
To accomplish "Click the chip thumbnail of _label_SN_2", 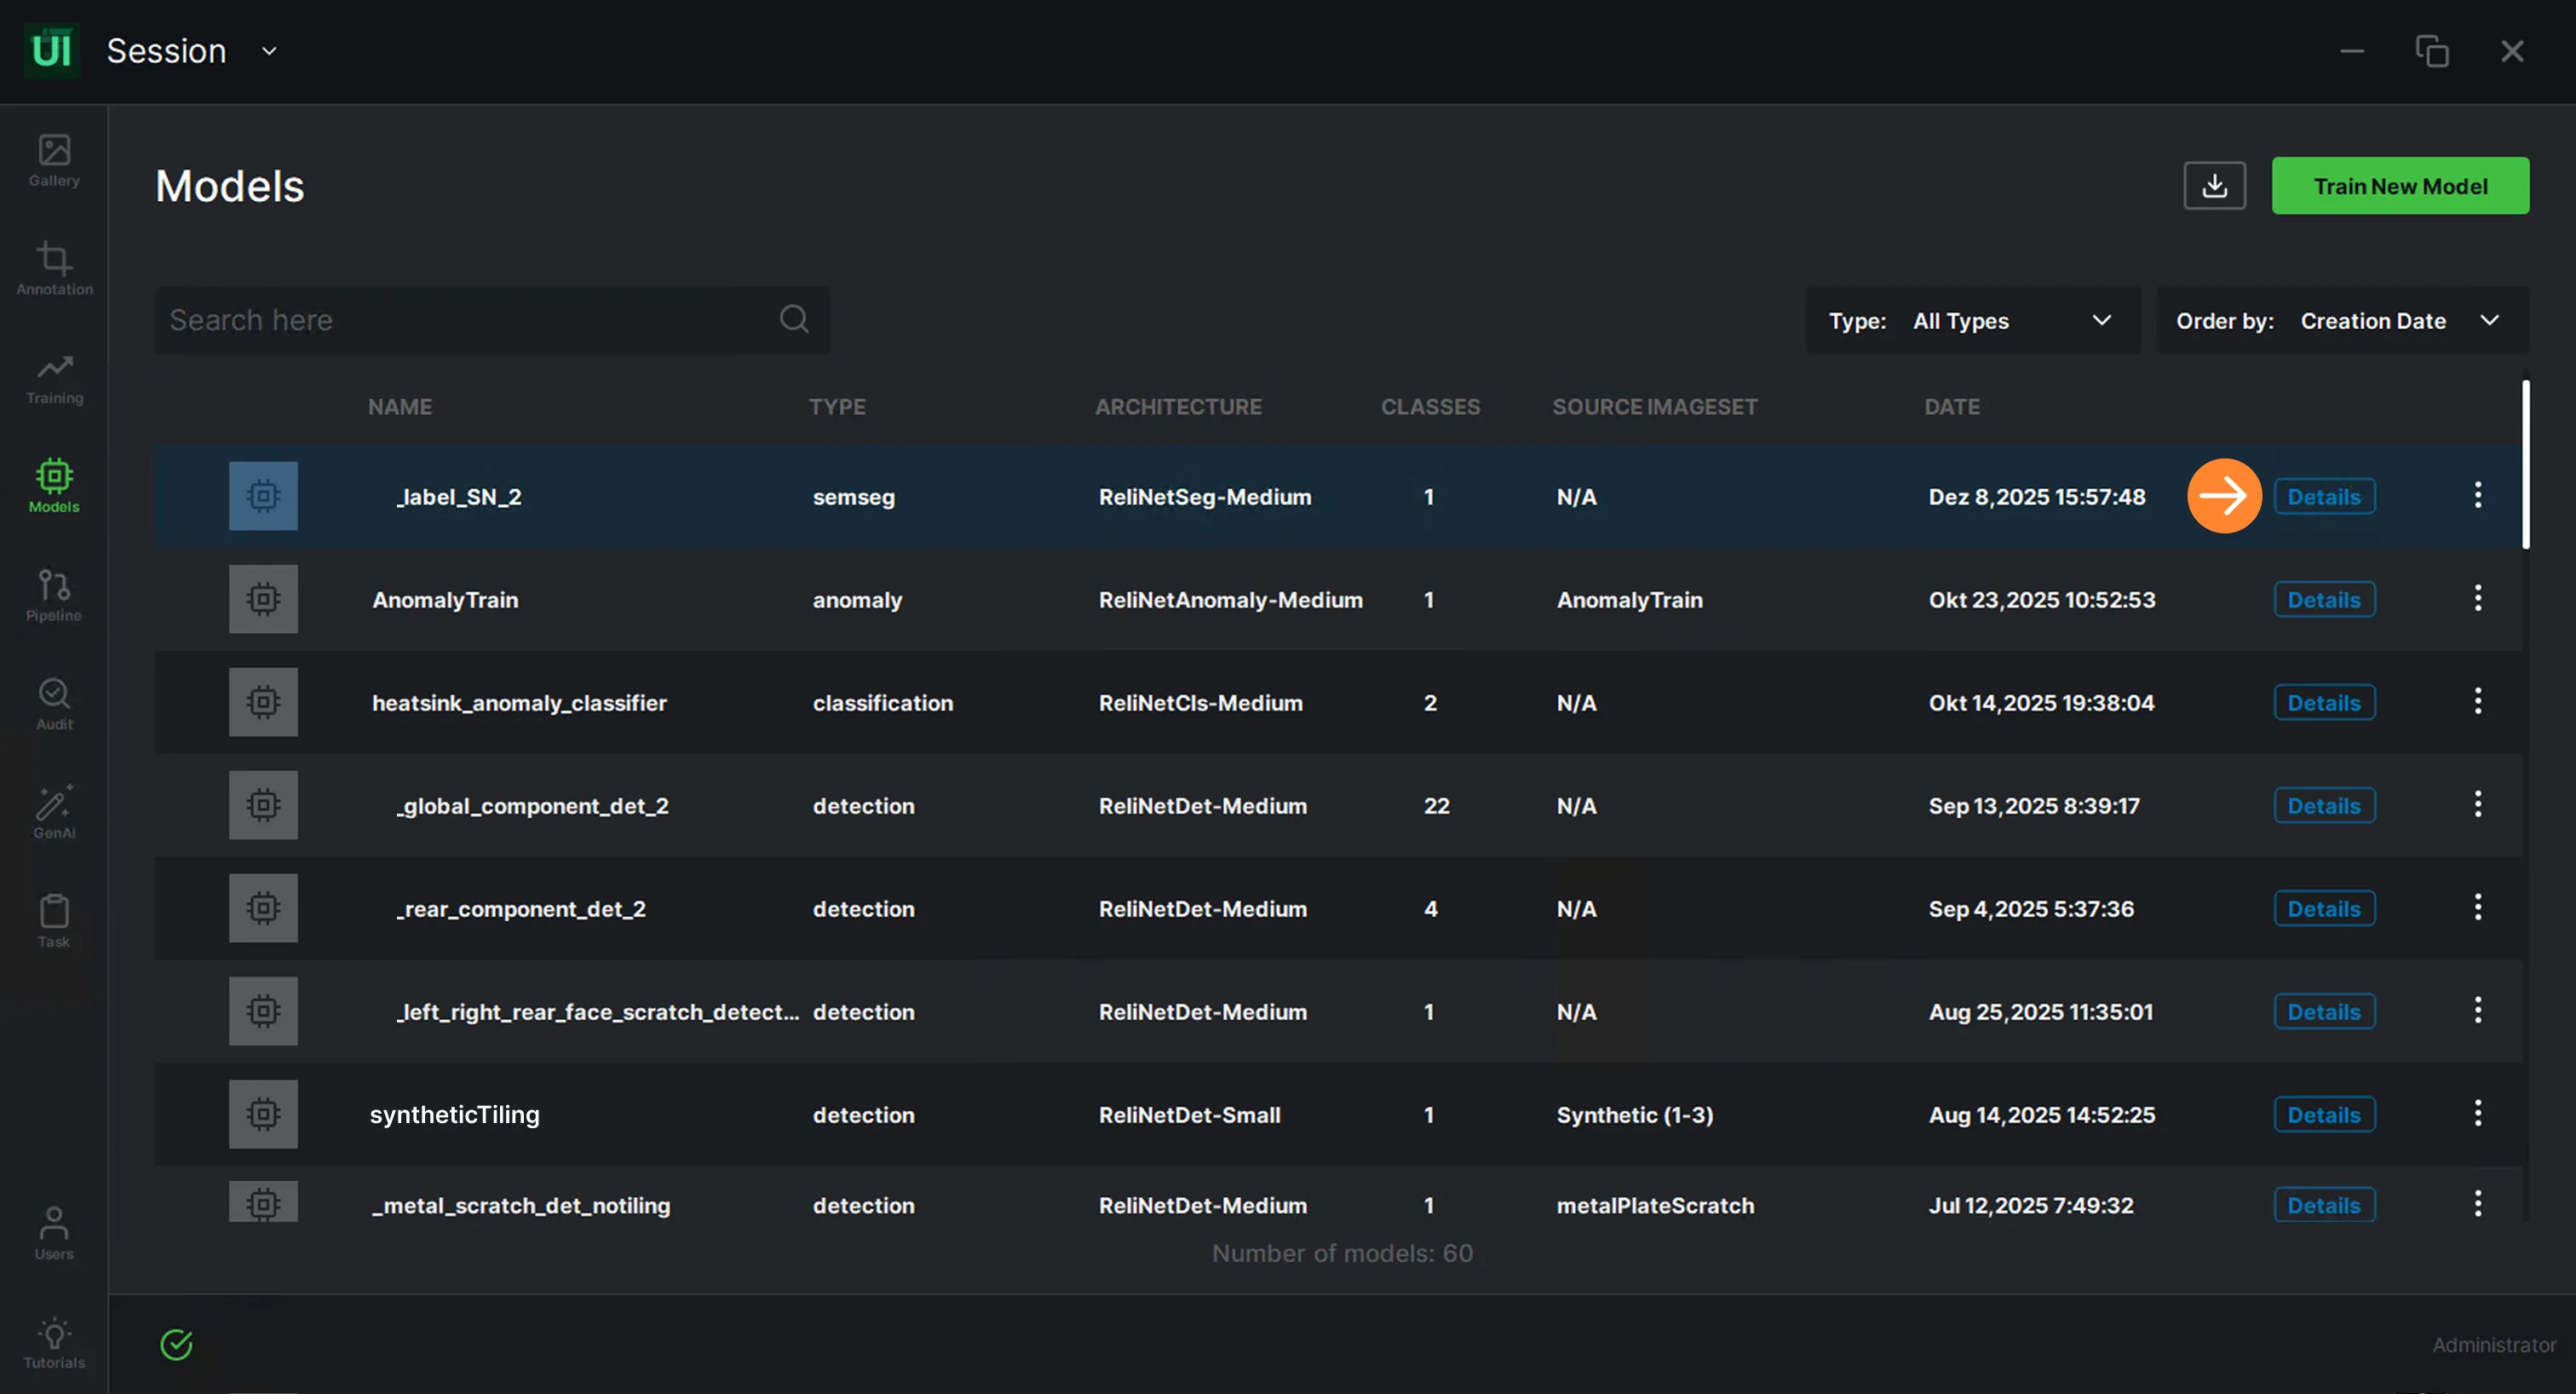I will click(263, 496).
